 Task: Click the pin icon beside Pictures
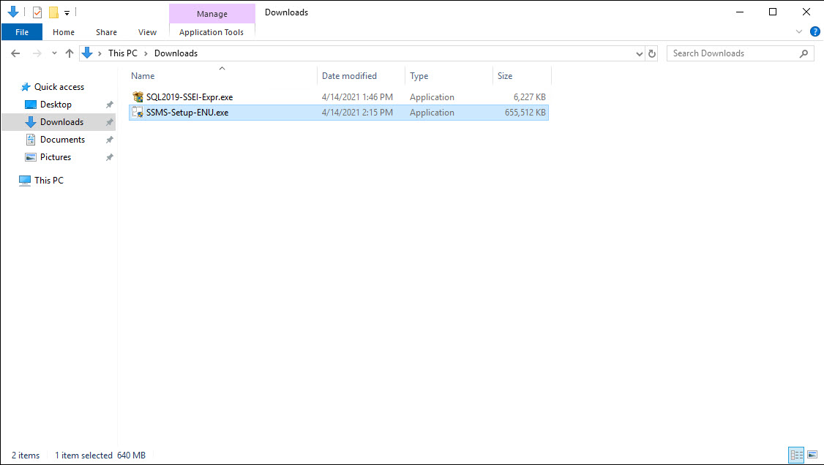tap(109, 157)
